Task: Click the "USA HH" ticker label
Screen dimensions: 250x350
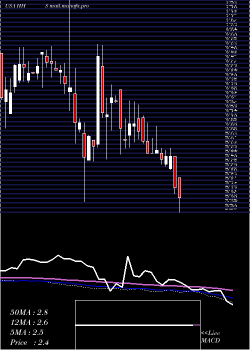Action: point(15,6)
